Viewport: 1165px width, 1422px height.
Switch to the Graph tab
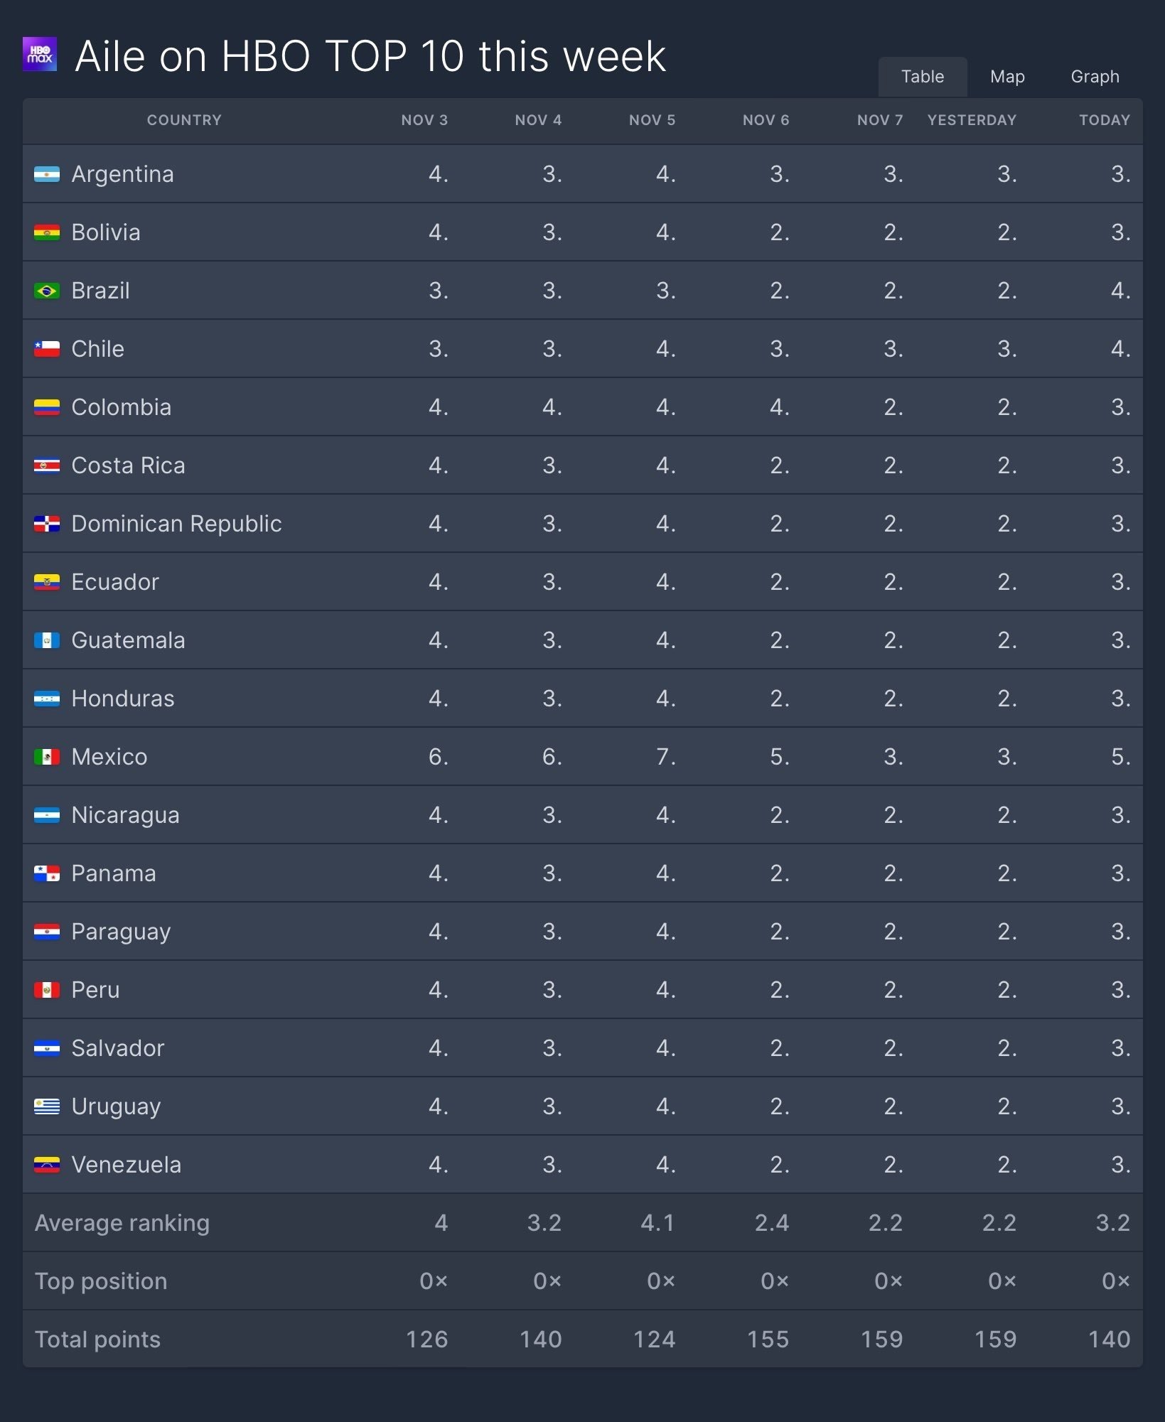click(1095, 77)
